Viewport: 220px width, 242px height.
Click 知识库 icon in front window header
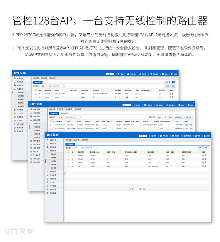coord(173,136)
